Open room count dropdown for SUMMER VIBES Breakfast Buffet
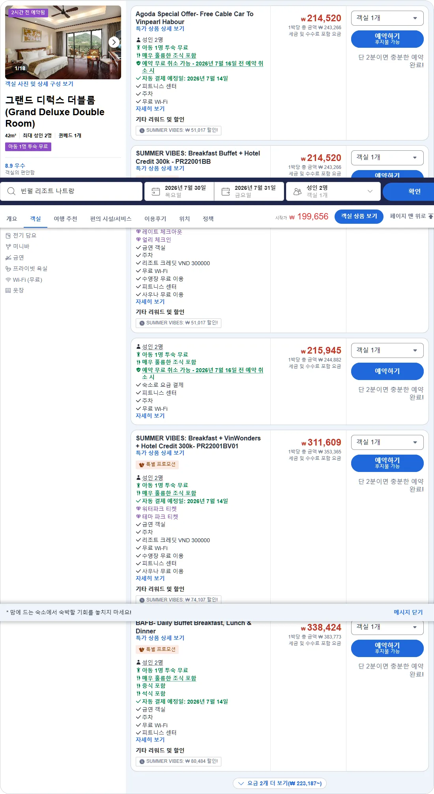The height and width of the screenshot is (794, 434). click(x=387, y=157)
